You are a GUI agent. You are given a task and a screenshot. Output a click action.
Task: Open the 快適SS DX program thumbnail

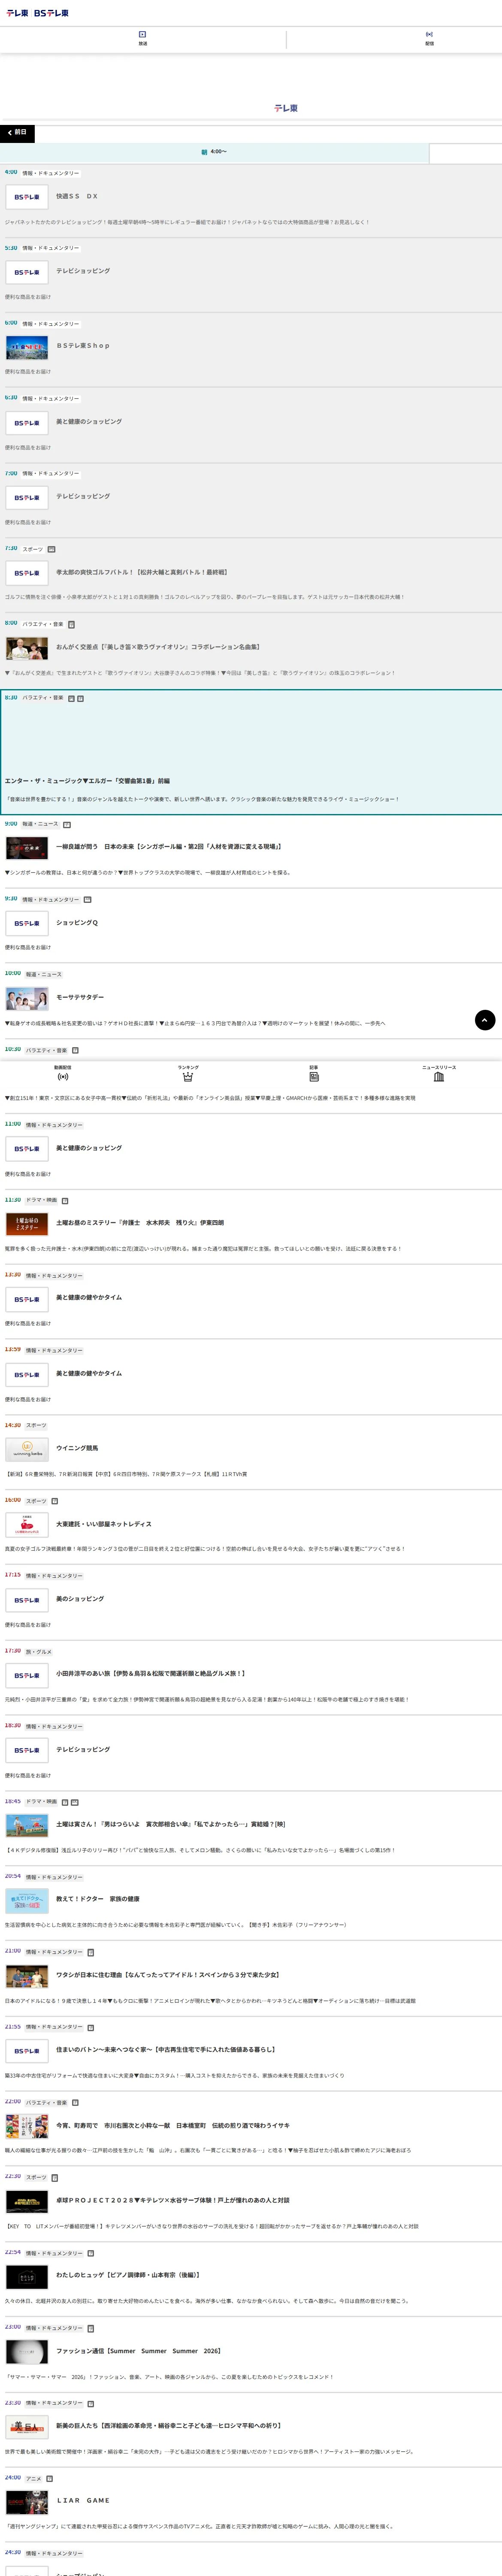(x=27, y=197)
